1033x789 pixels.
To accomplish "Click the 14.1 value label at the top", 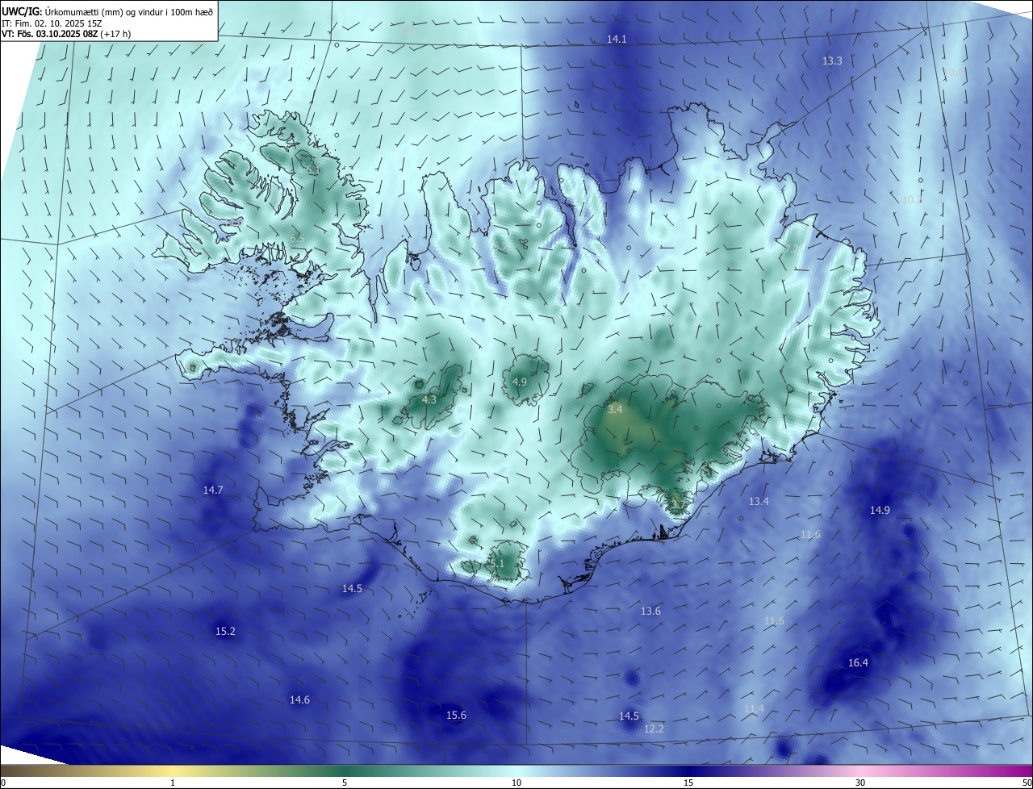I will 617,39.
